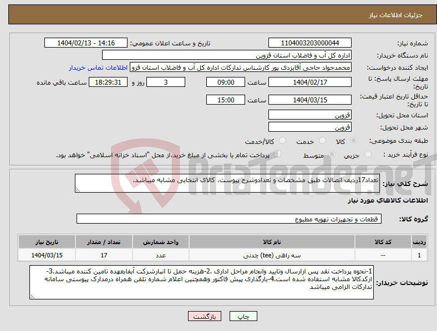Click the remaining days field showing 3

(166, 82)
